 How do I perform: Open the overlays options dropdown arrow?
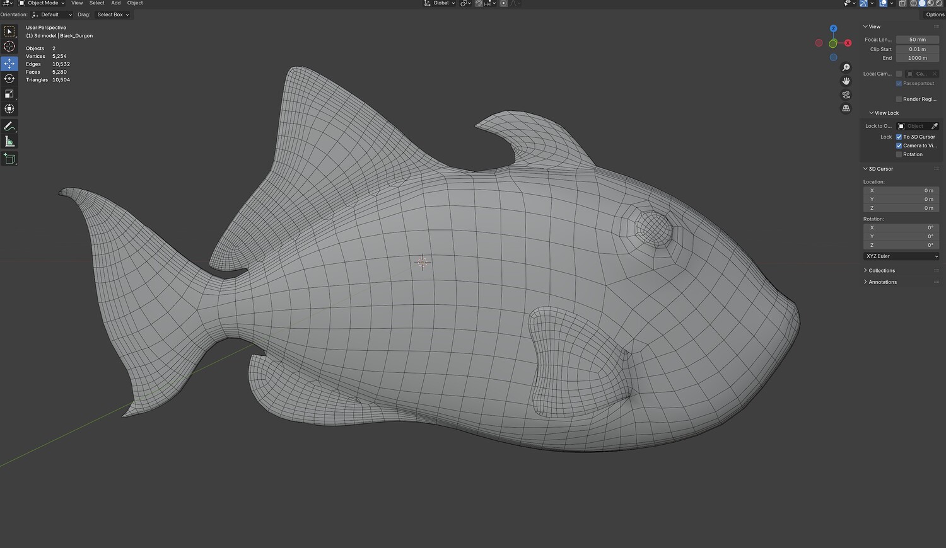892,3
